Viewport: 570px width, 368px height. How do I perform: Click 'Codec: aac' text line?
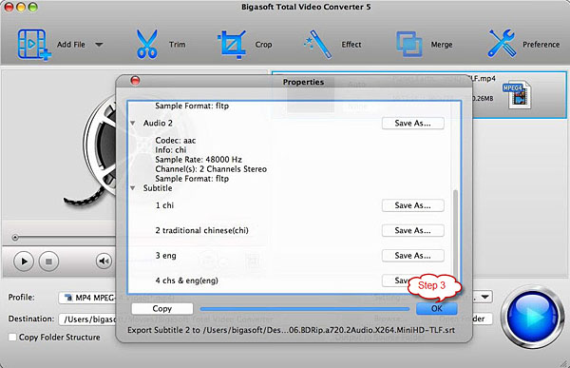tap(176, 141)
